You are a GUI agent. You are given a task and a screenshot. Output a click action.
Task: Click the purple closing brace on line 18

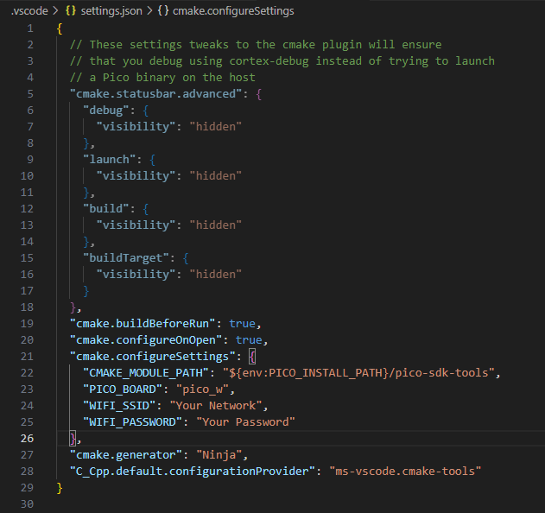73,307
